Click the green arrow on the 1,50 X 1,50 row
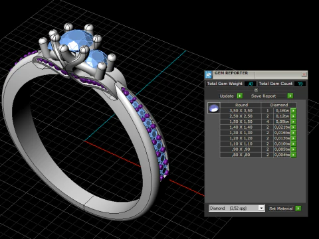 (x=293, y=121)
